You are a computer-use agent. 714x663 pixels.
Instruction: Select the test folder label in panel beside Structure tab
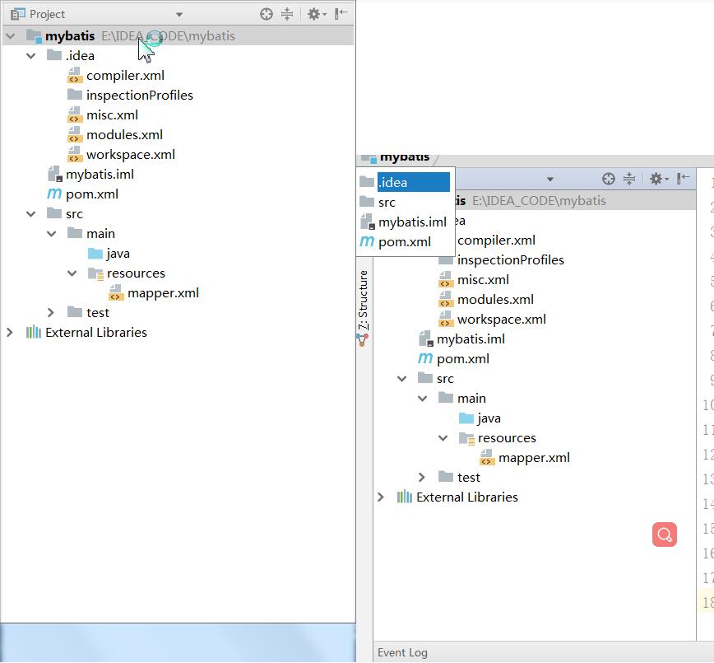point(469,478)
